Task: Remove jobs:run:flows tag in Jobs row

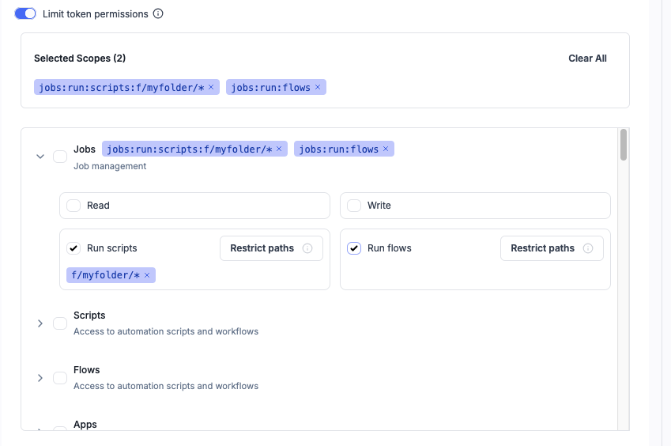Action: pyautogui.click(x=386, y=149)
